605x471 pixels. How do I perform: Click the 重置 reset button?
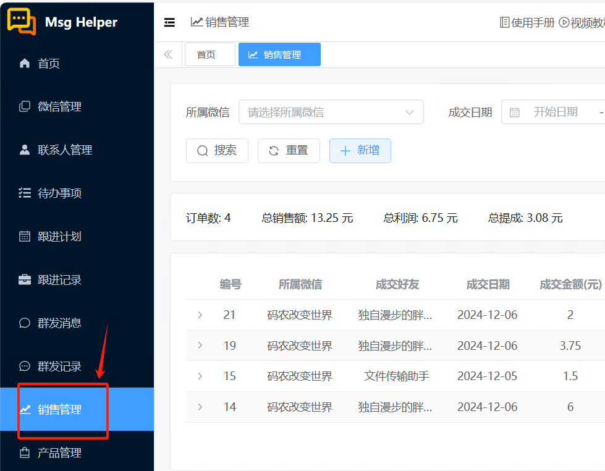tap(289, 151)
